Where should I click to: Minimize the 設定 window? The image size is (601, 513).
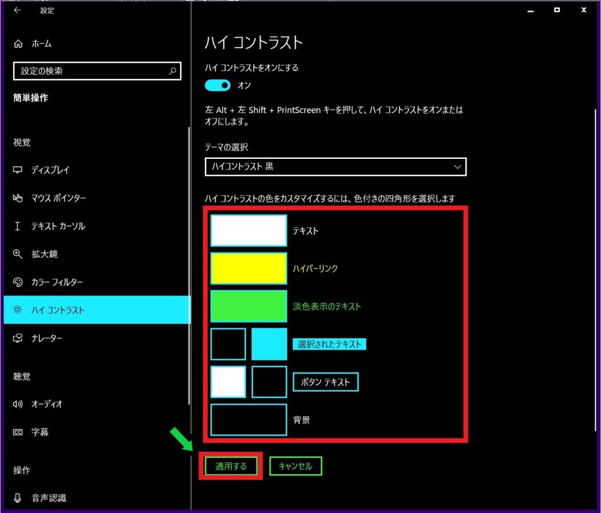531,11
